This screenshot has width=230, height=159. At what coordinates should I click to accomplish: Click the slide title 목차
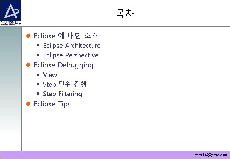tap(125, 14)
